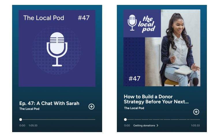Click the progress knob on the left player
This screenshot has height=137, width=219.
pyautogui.click(x=21, y=119)
